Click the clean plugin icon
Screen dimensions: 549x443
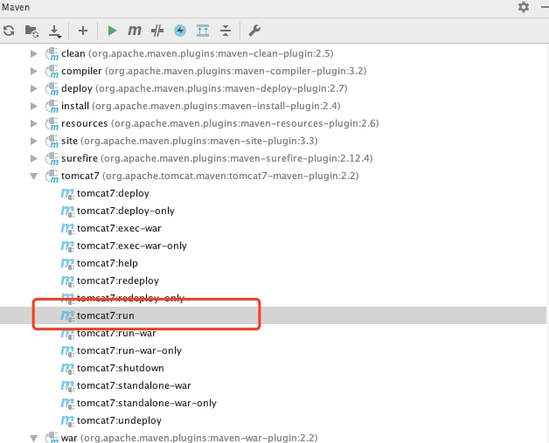click(x=52, y=53)
